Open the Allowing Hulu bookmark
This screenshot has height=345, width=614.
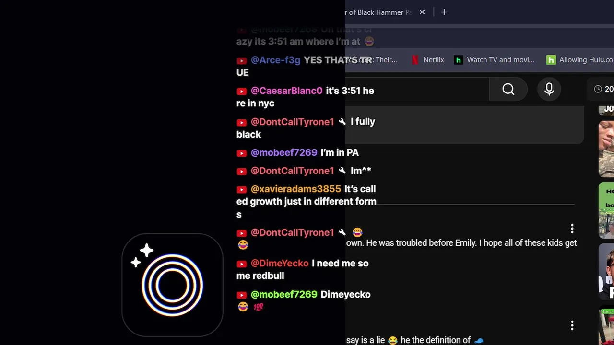[580, 60]
